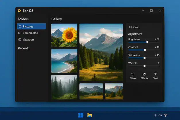Click the Recent section heading
This screenshot has width=180, height=120.
pos(23,48)
